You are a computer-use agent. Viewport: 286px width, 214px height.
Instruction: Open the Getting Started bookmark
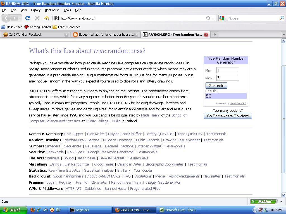point(38,27)
